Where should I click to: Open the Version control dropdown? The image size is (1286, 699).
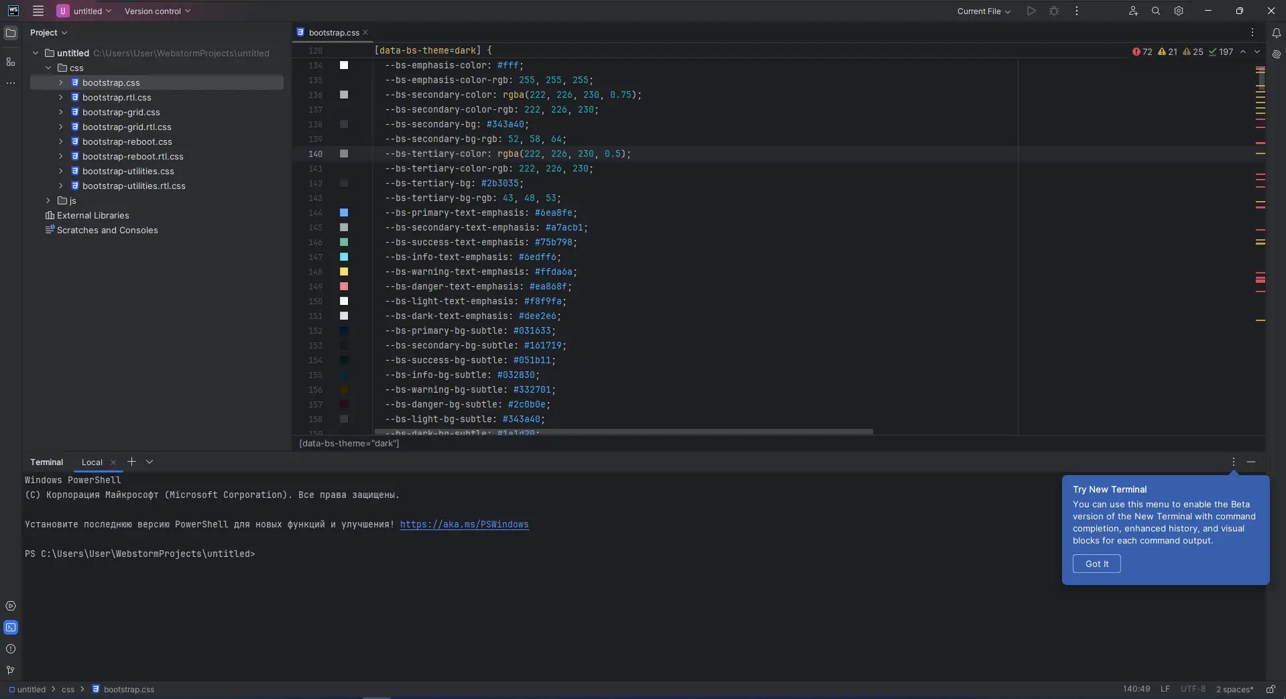coord(158,11)
